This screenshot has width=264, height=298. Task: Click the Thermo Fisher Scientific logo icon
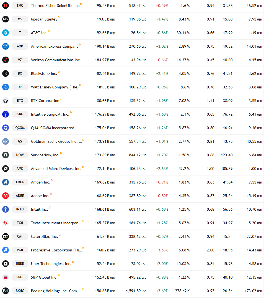click(x=6, y=6)
